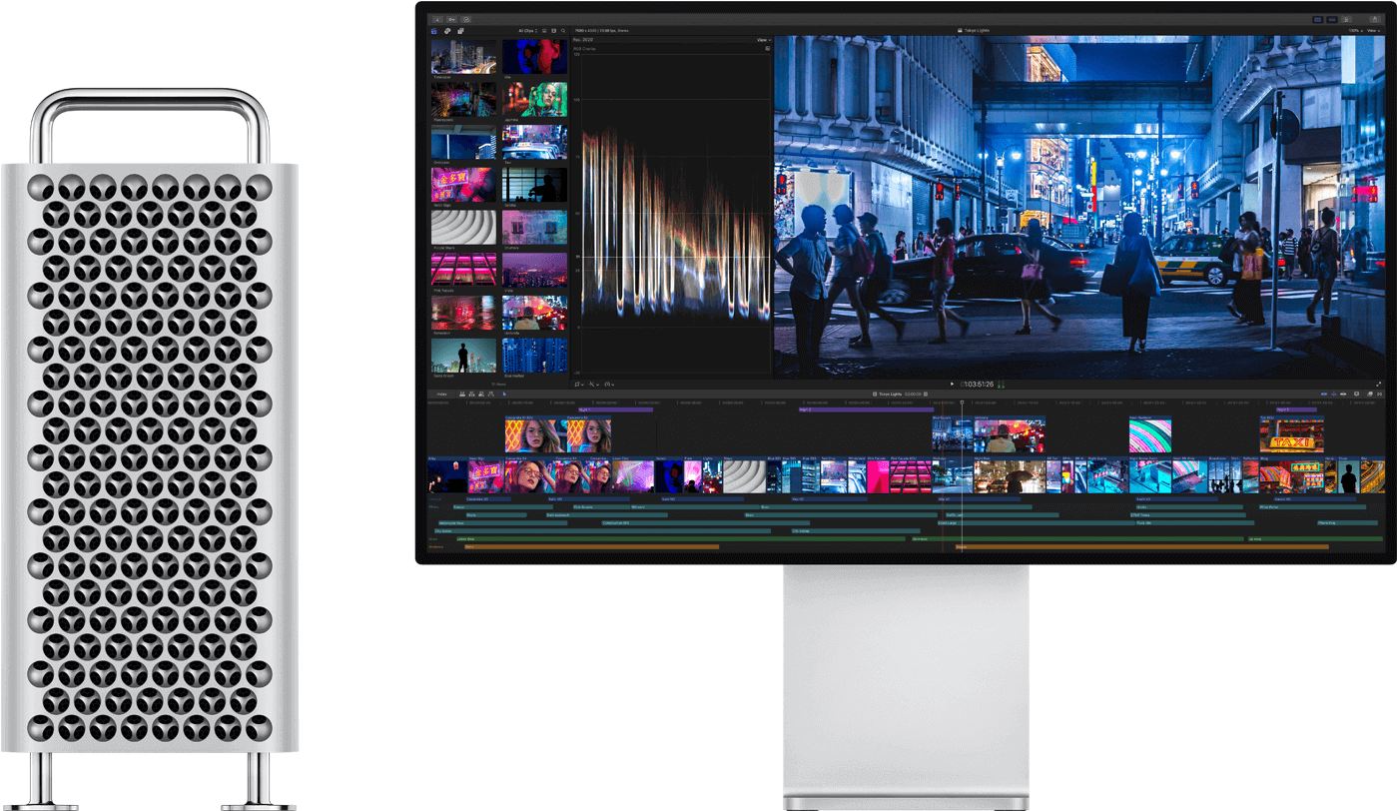Click the Import Media arrow button
Viewport: 1397px width, 811px height.
(x=436, y=19)
